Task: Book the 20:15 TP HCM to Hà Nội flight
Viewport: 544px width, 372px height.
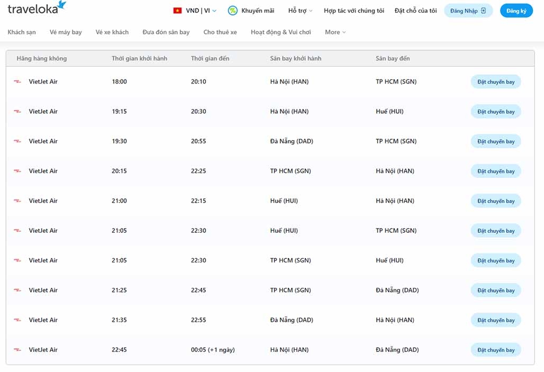Action: (x=496, y=171)
